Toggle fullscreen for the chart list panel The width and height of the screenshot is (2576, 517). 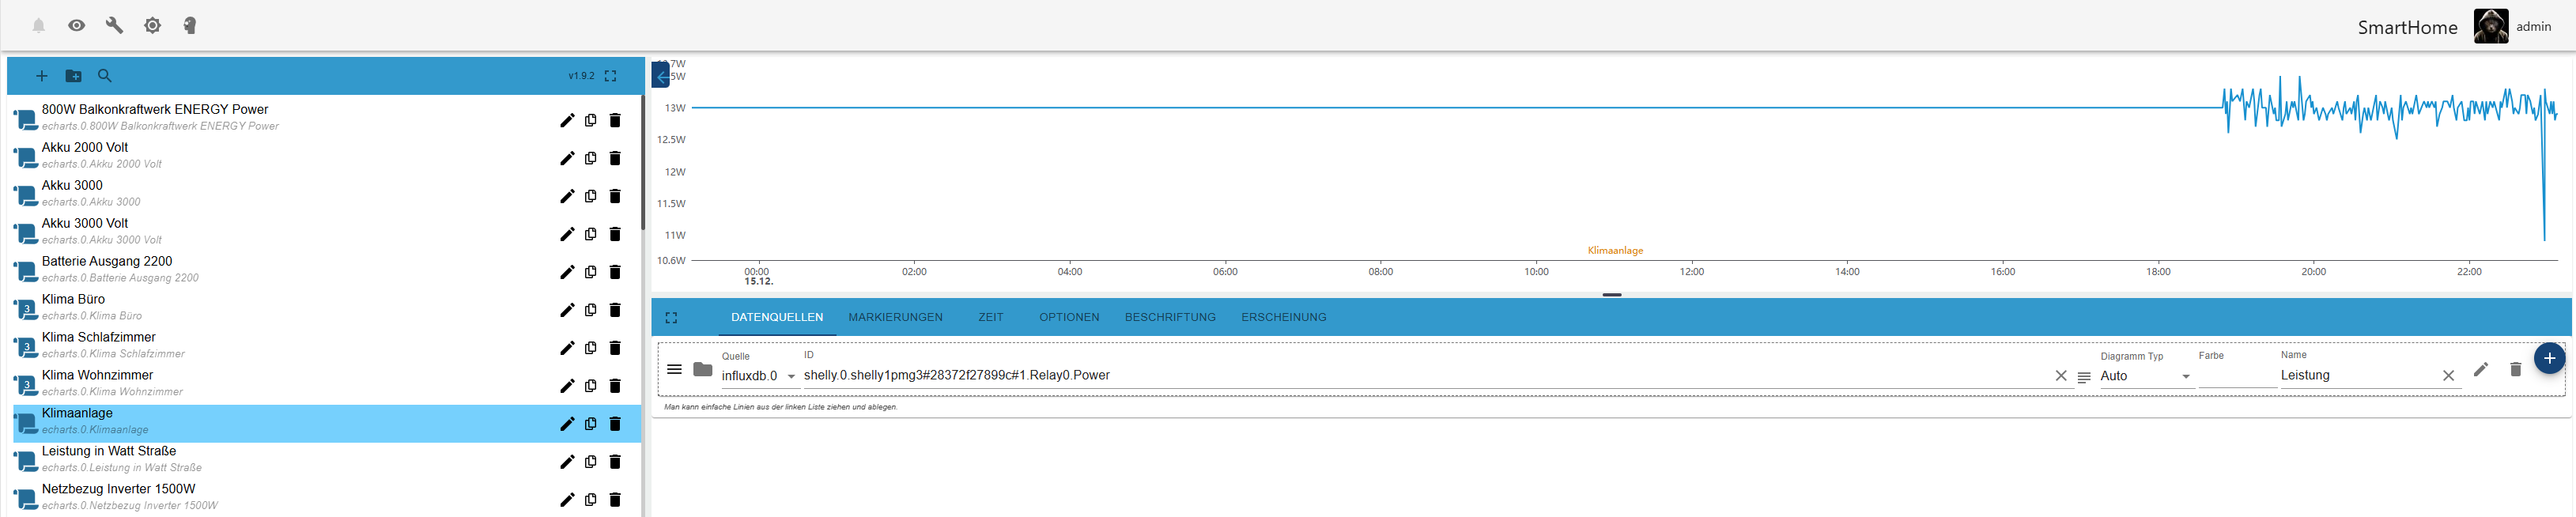click(x=610, y=76)
